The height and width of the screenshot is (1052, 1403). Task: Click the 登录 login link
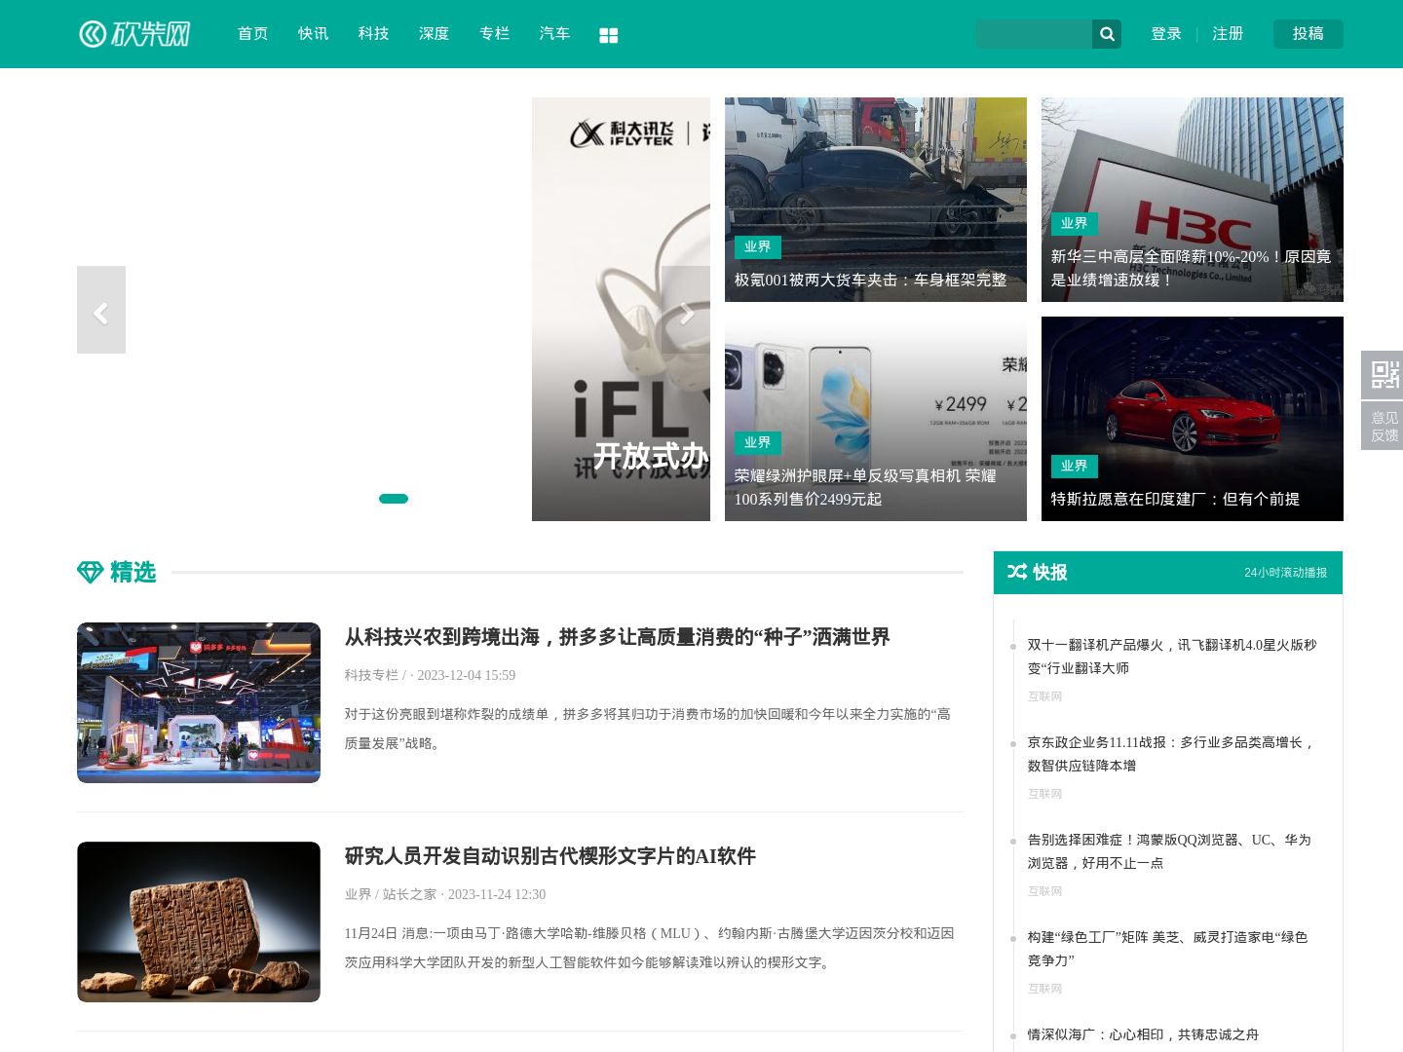click(1166, 34)
